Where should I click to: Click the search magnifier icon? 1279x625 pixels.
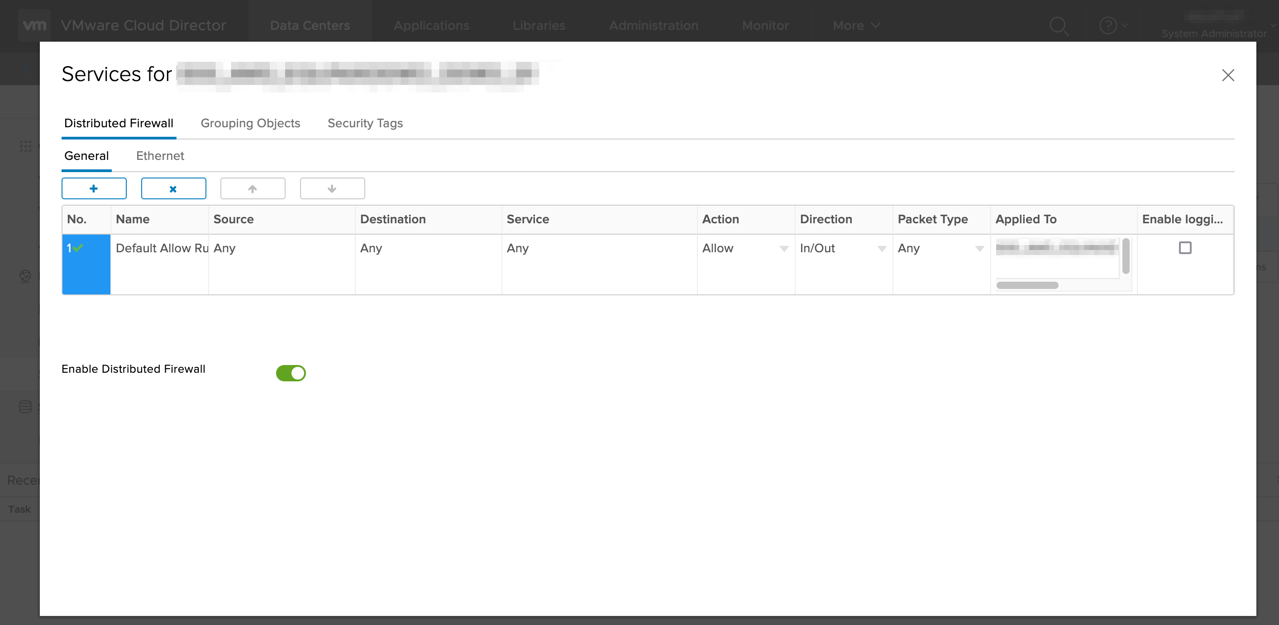point(1058,26)
